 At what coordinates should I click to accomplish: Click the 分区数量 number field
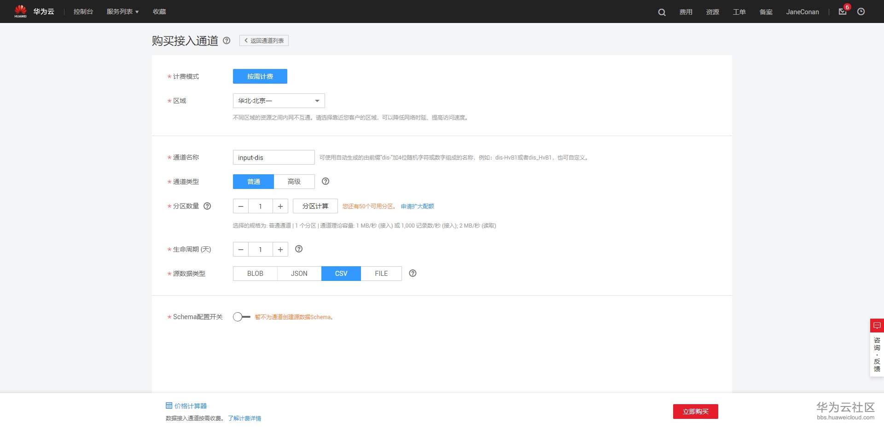tap(261, 206)
